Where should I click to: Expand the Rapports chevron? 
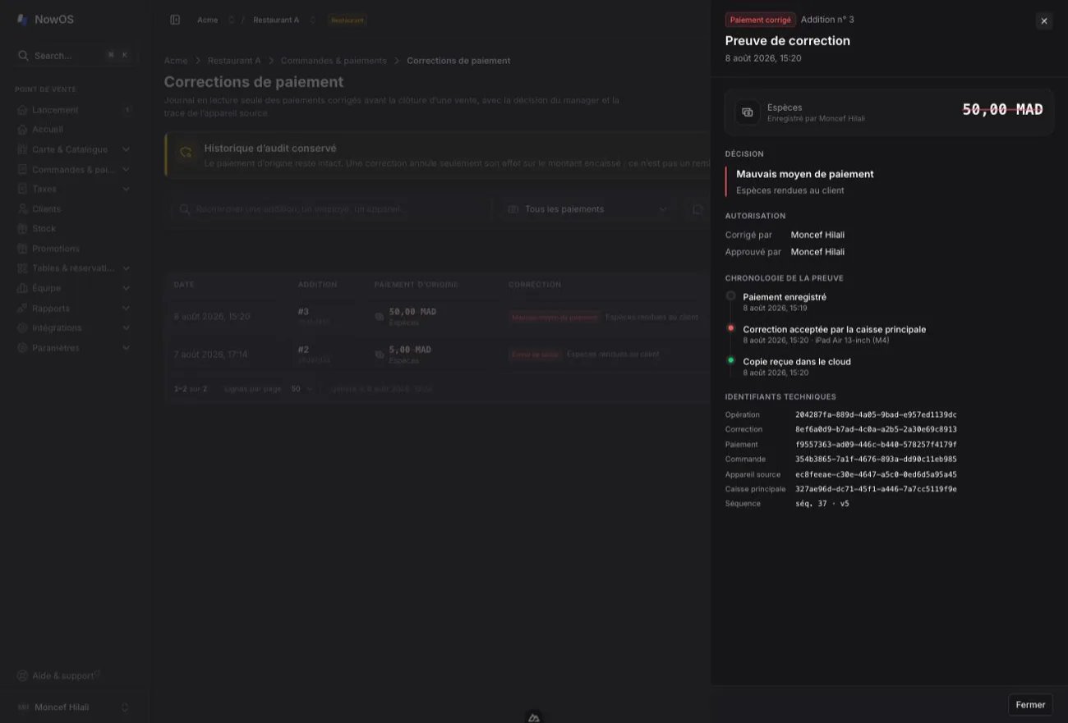[126, 309]
